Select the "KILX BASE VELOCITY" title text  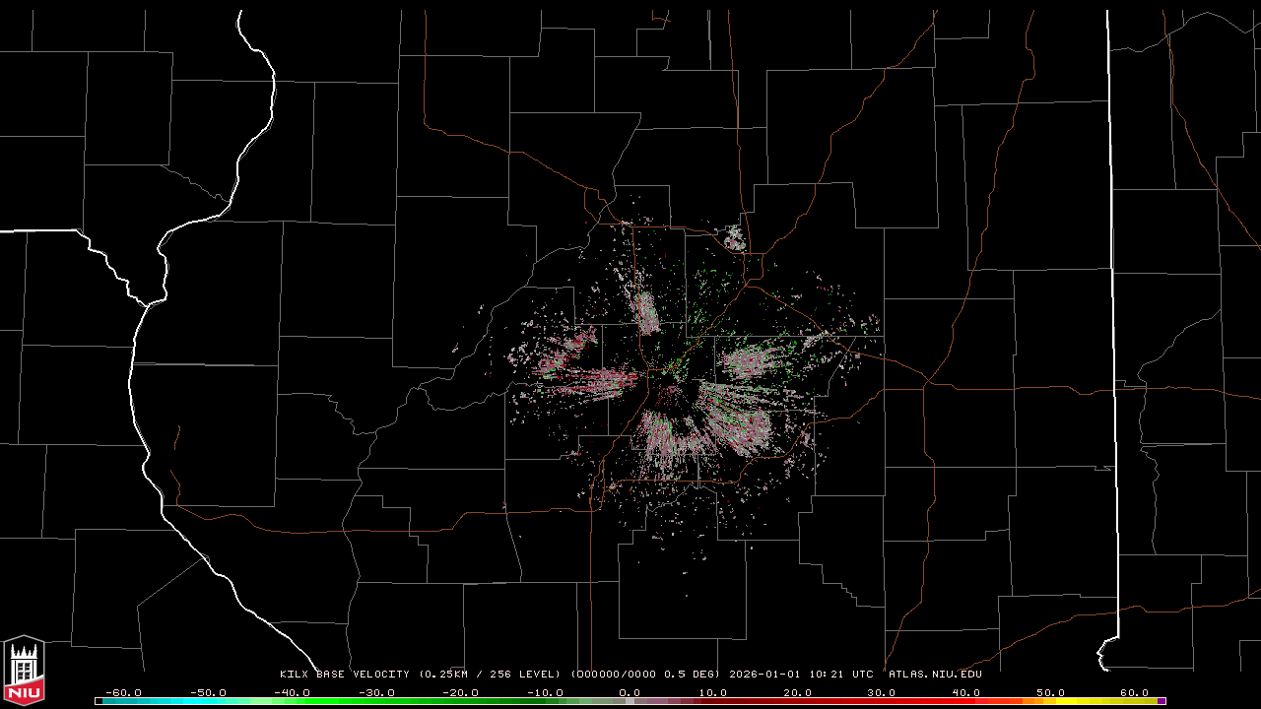[x=345, y=675]
